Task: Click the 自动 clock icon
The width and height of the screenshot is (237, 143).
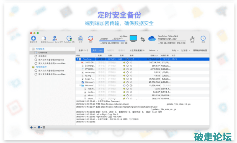Action: (x=203, y=38)
